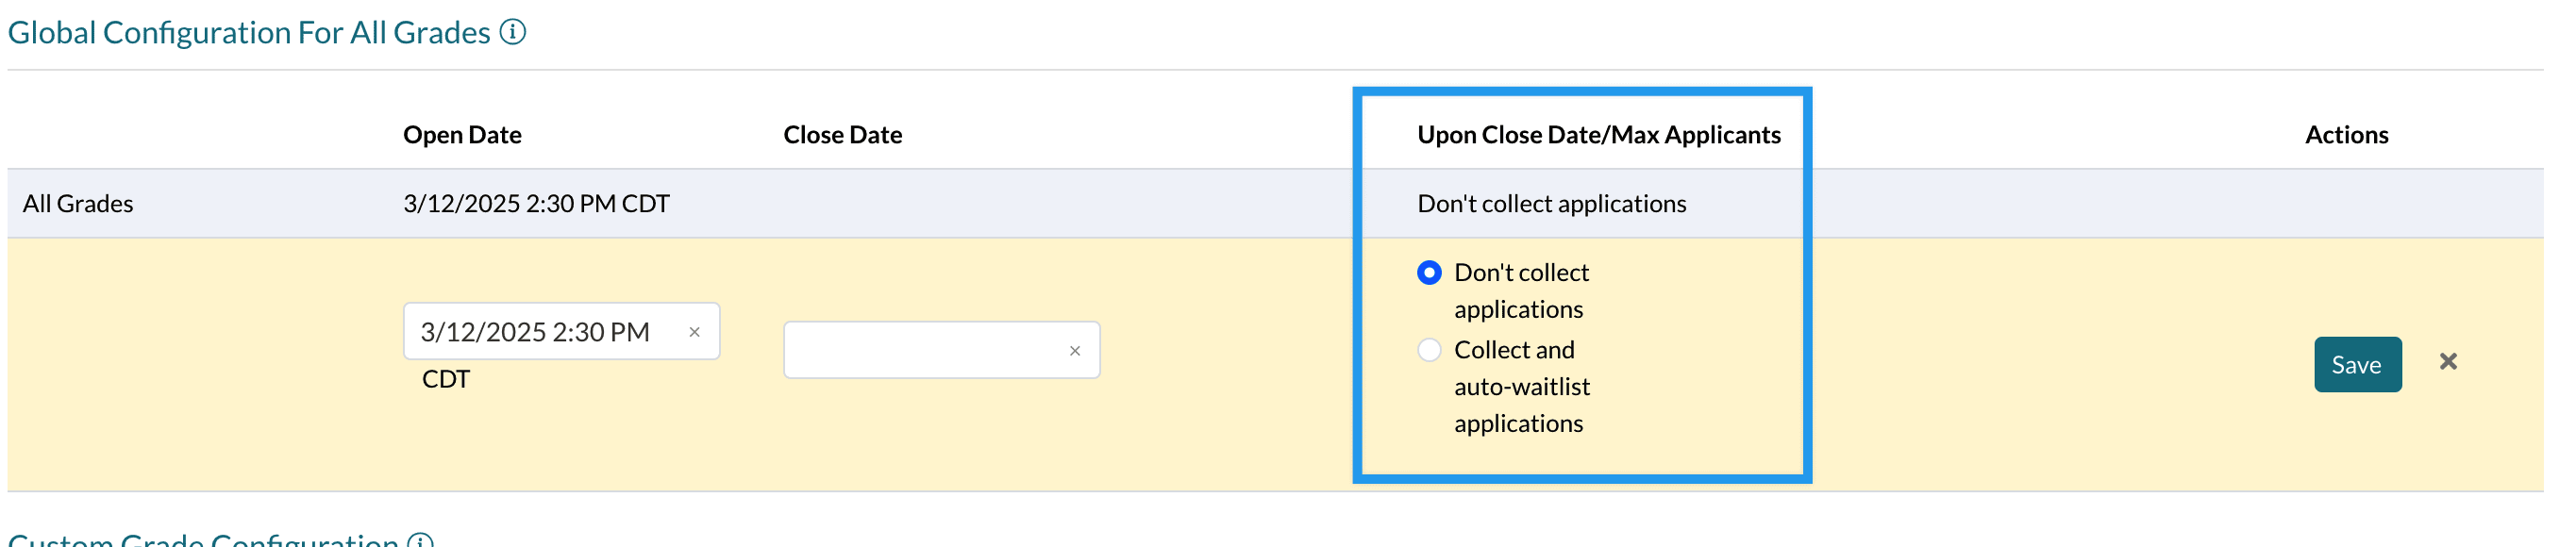This screenshot has width=2576, height=547.
Task: Click the Custom Grade Configuration heading
Action: [x=203, y=538]
